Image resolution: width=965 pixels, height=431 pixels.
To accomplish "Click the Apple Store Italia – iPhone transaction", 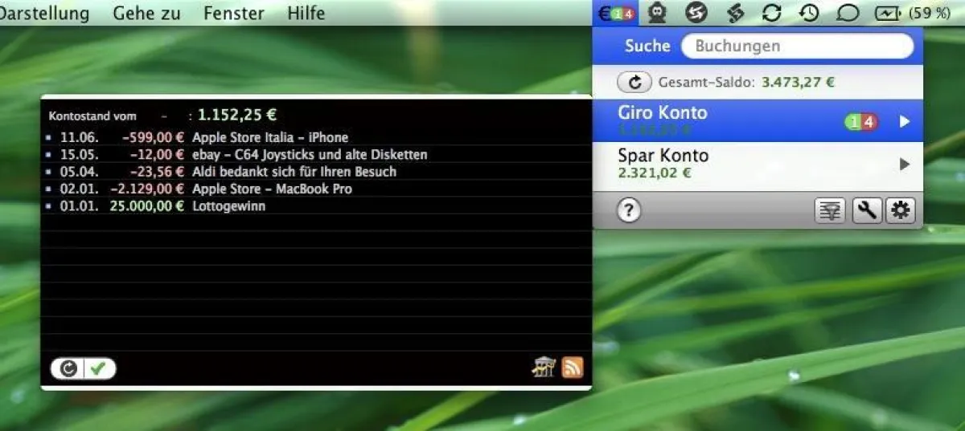I will pyautogui.click(x=317, y=137).
